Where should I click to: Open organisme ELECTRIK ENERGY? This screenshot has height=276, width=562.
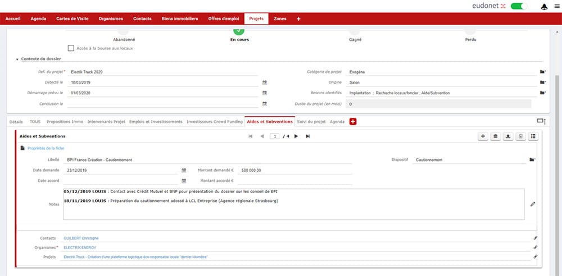(x=80, y=247)
